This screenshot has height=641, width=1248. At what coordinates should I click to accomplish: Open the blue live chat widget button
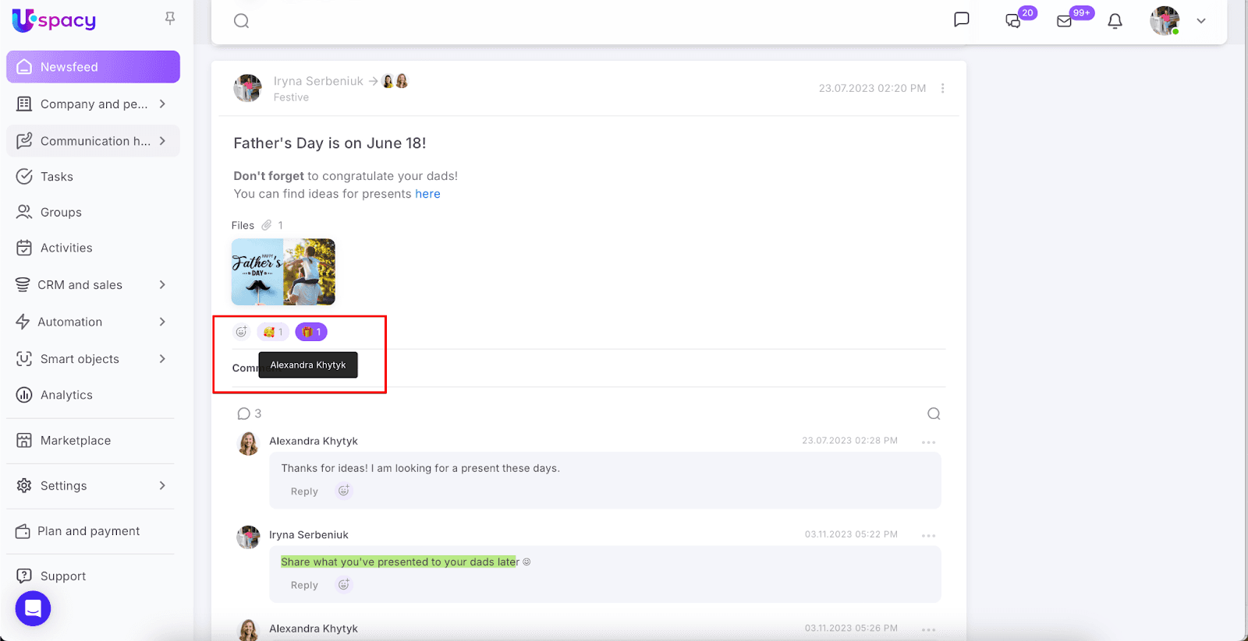click(x=33, y=608)
